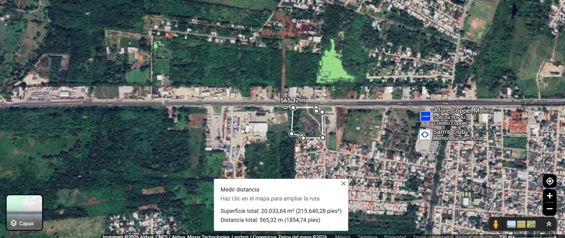
Task: Click the Afore Coppel Molina label
Action: click(463, 111)
